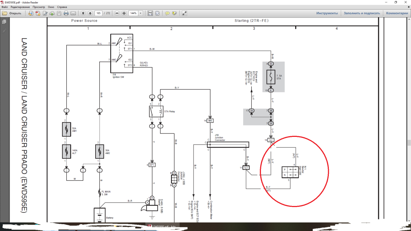
Task: Click the convert file to PDF icon
Action: (x=30, y=13)
